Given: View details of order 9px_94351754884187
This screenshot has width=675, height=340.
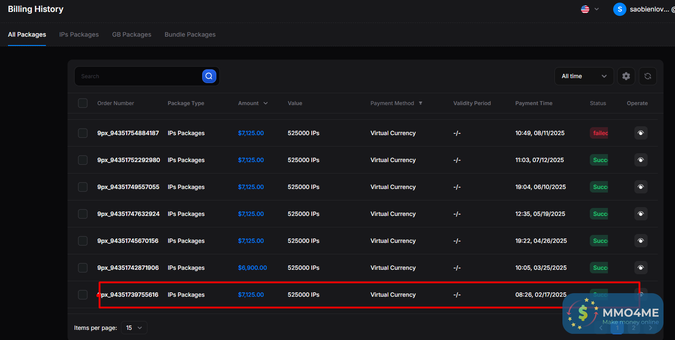Looking at the screenshot, I should [x=641, y=133].
